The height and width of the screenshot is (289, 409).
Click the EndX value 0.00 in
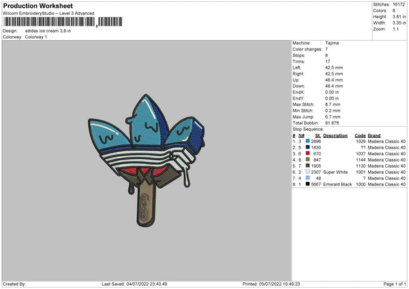pyautogui.click(x=332, y=92)
